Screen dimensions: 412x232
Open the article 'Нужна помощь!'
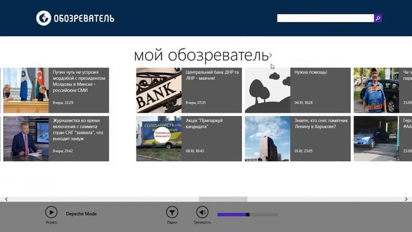(x=297, y=90)
